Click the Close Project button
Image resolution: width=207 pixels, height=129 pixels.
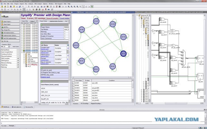pos(10,25)
